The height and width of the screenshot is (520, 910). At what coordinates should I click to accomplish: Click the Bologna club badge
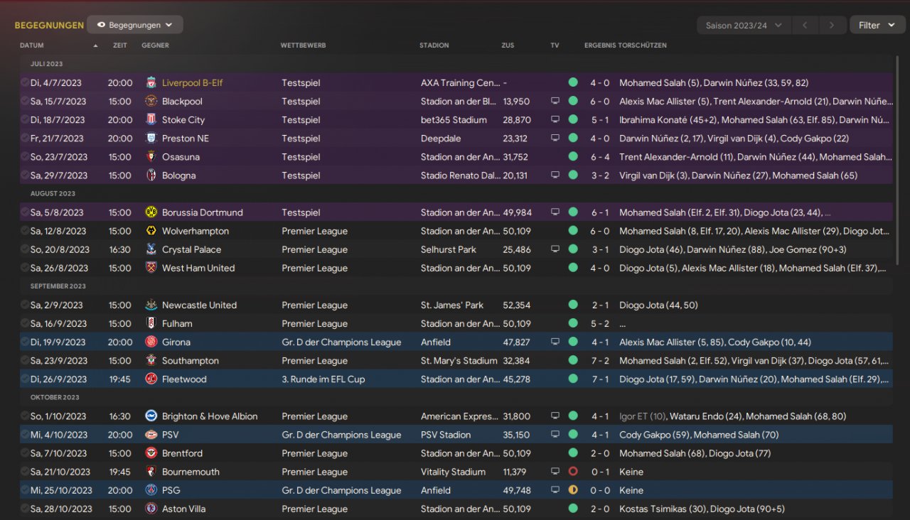click(151, 175)
